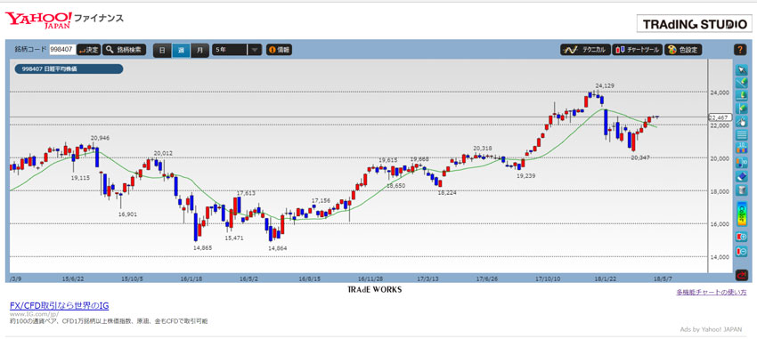Click the 19,239 low label
This screenshot has width=757, height=339.
[x=525, y=176]
